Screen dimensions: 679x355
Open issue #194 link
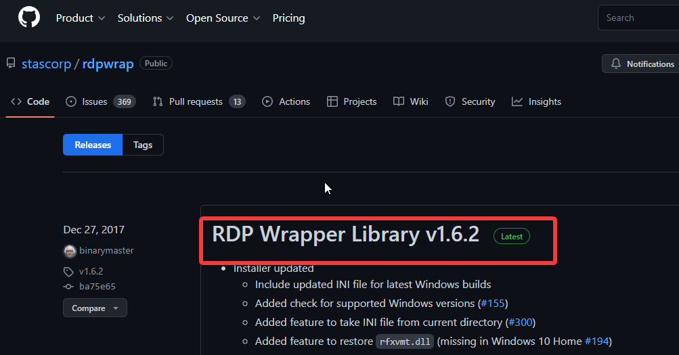point(596,341)
